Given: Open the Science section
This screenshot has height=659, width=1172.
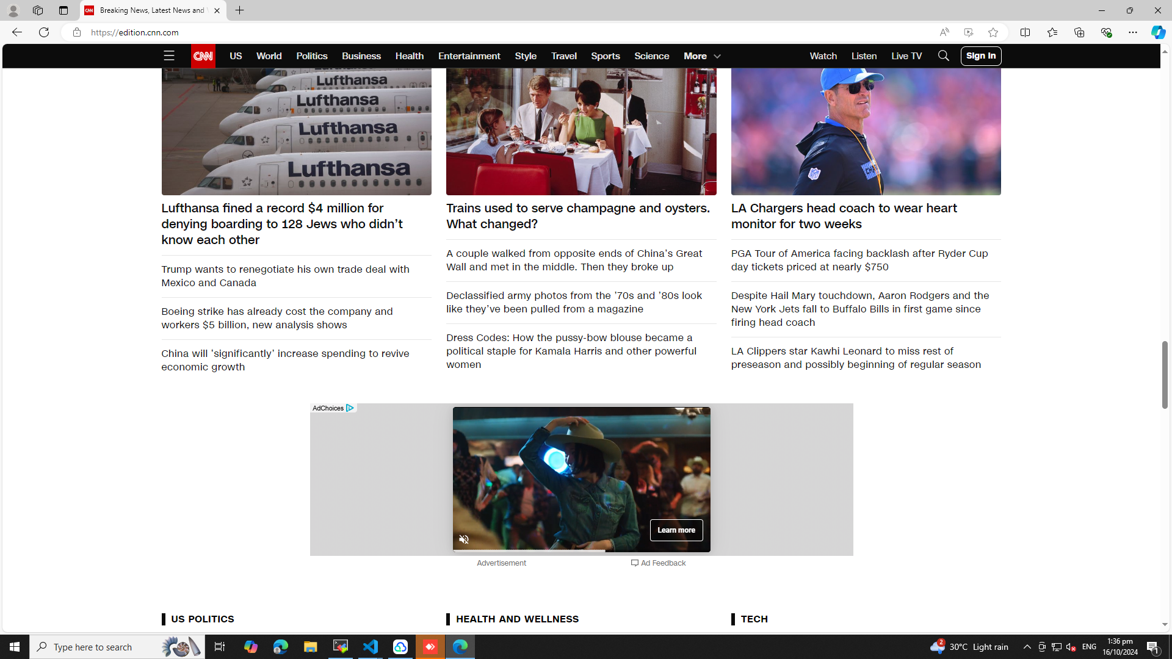Looking at the screenshot, I should (x=652, y=56).
